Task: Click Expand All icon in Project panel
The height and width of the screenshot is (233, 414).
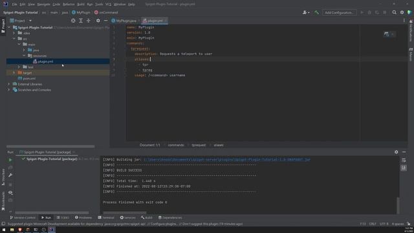Action: pos(81,21)
